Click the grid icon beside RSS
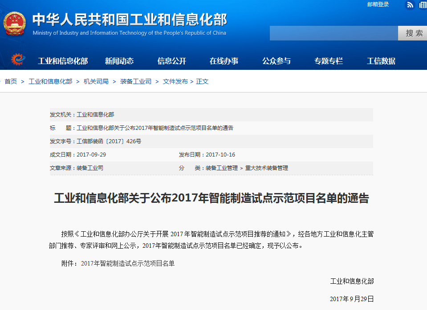Image resolution: width=427 pixels, height=310 pixels. point(423,5)
